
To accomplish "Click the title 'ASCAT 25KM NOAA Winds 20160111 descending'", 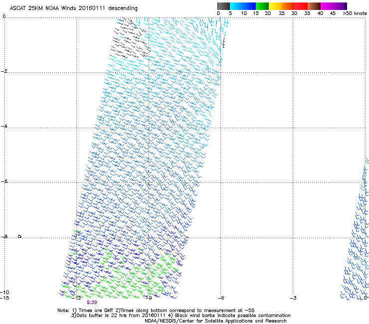I will pyautogui.click(x=73, y=8).
